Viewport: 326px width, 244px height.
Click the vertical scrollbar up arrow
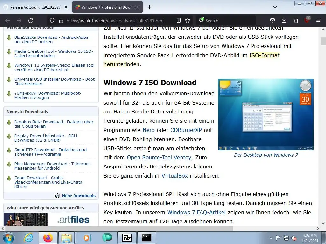pyautogui.click(x=323, y=30)
